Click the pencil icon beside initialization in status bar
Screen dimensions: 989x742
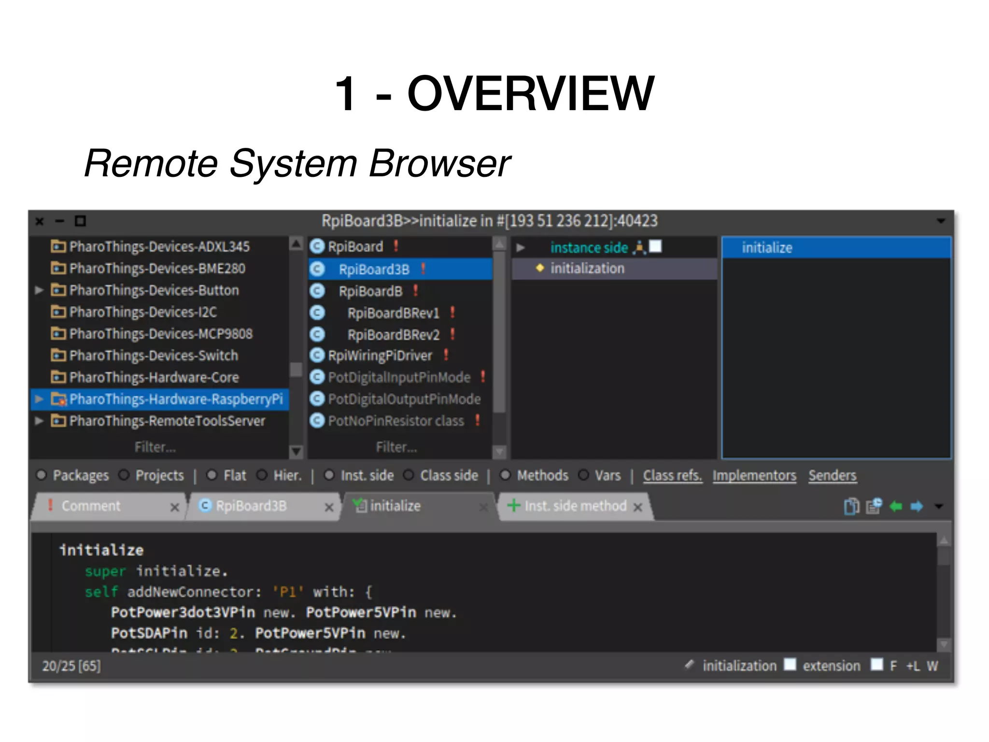689,665
